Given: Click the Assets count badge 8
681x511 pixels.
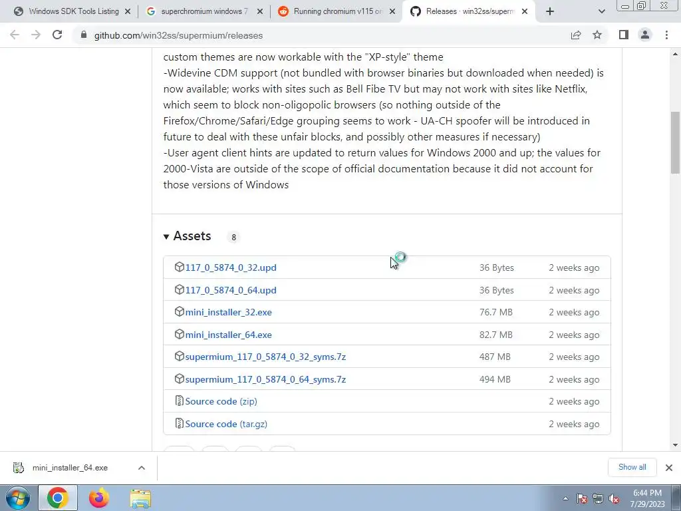Looking at the screenshot, I should click(x=233, y=238).
